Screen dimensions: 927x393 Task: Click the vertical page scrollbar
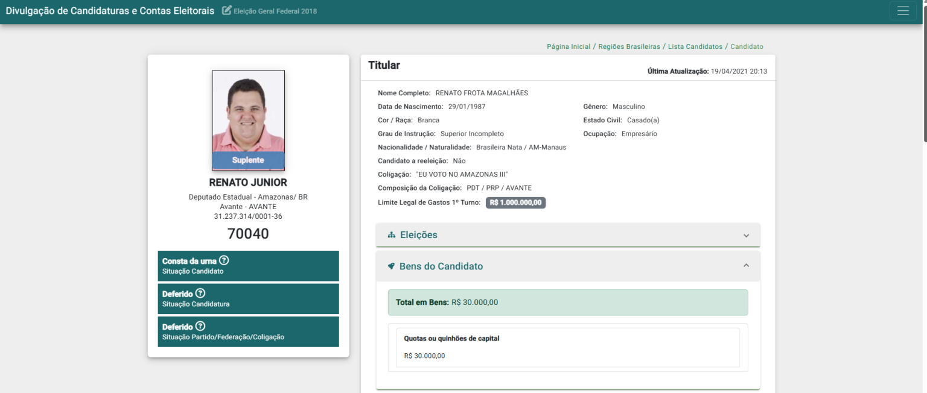(924, 72)
